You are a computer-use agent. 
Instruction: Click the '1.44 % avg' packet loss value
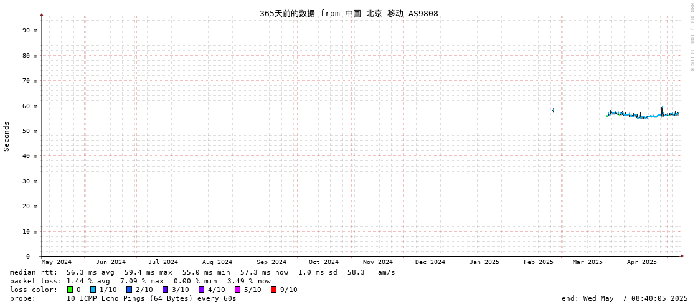pyautogui.click(x=90, y=282)
